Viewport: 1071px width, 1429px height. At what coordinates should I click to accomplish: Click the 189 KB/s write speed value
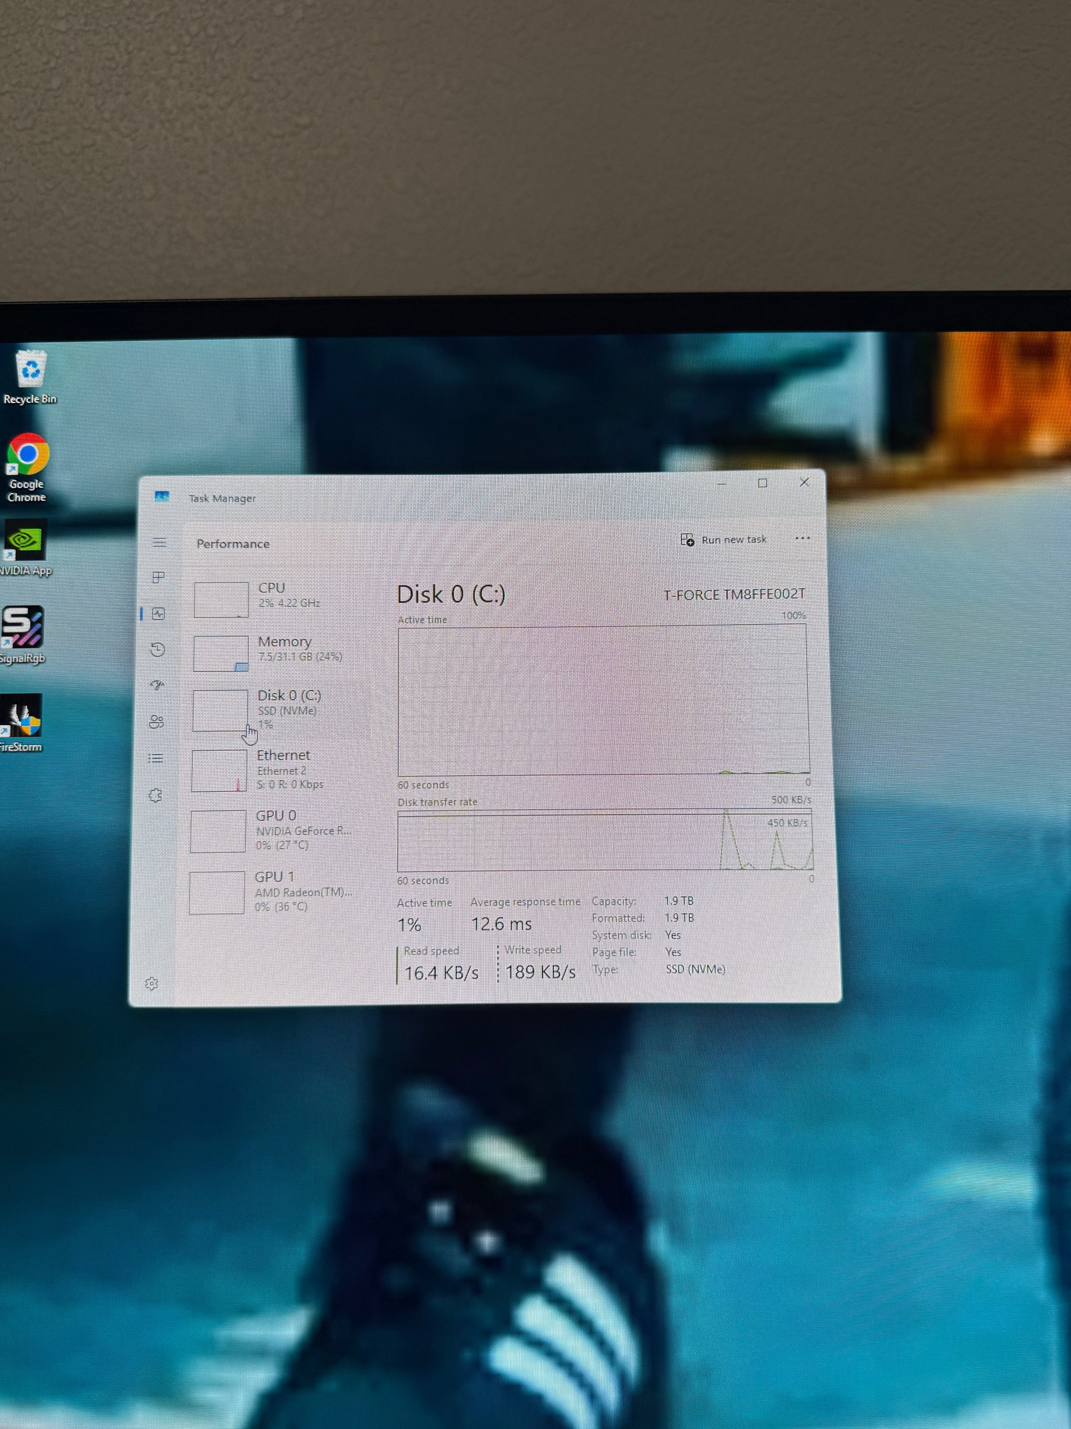[540, 972]
